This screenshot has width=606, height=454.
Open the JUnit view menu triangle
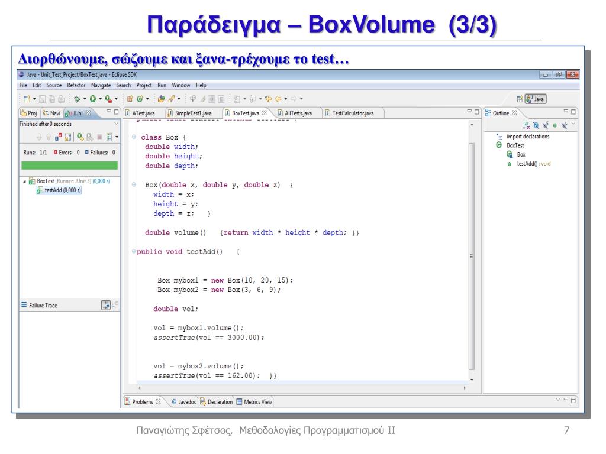pos(116,124)
